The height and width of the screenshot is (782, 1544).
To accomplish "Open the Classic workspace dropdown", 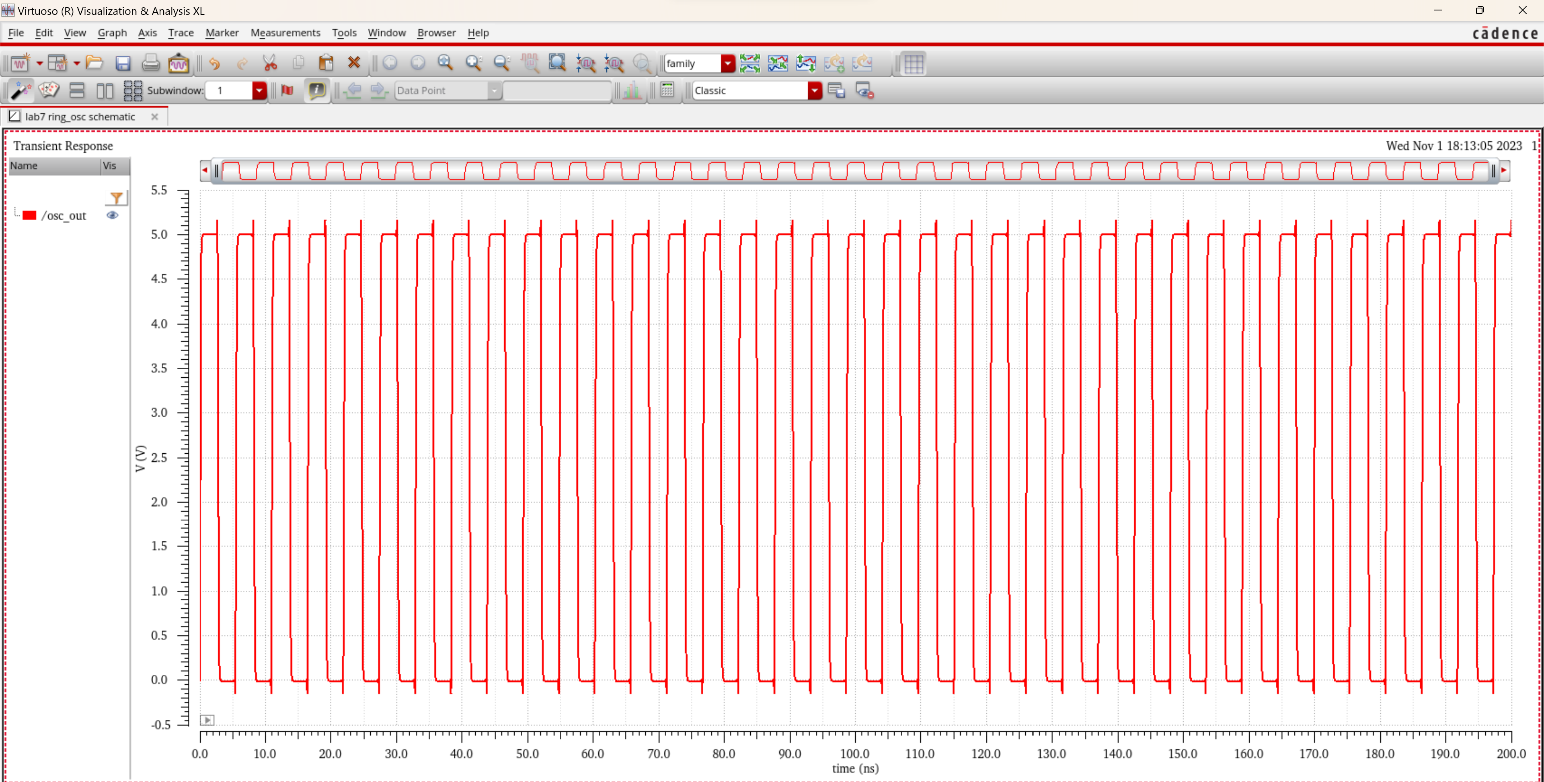I will pos(814,90).
